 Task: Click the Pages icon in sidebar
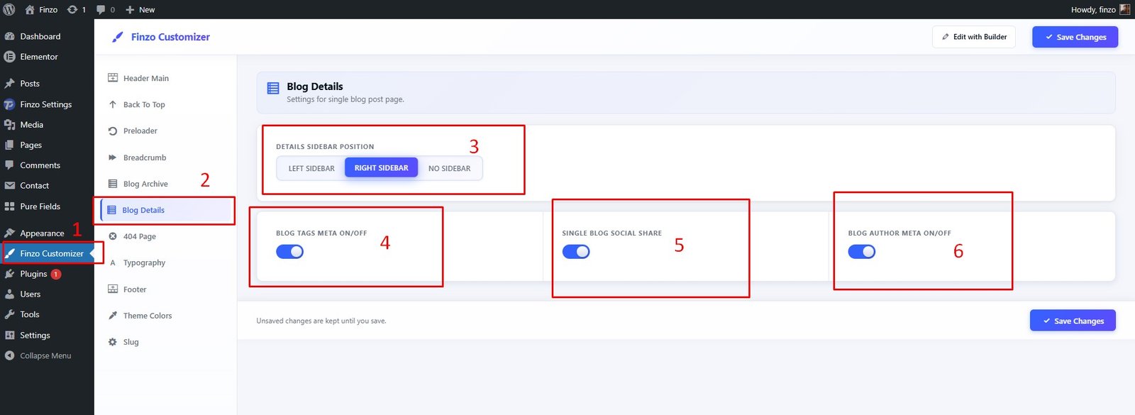[x=9, y=145]
